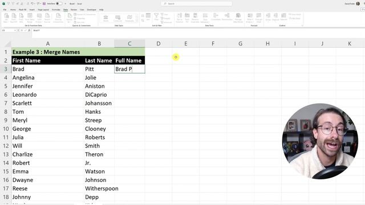
Task: Switch to the Home tab
Action: [13, 10]
